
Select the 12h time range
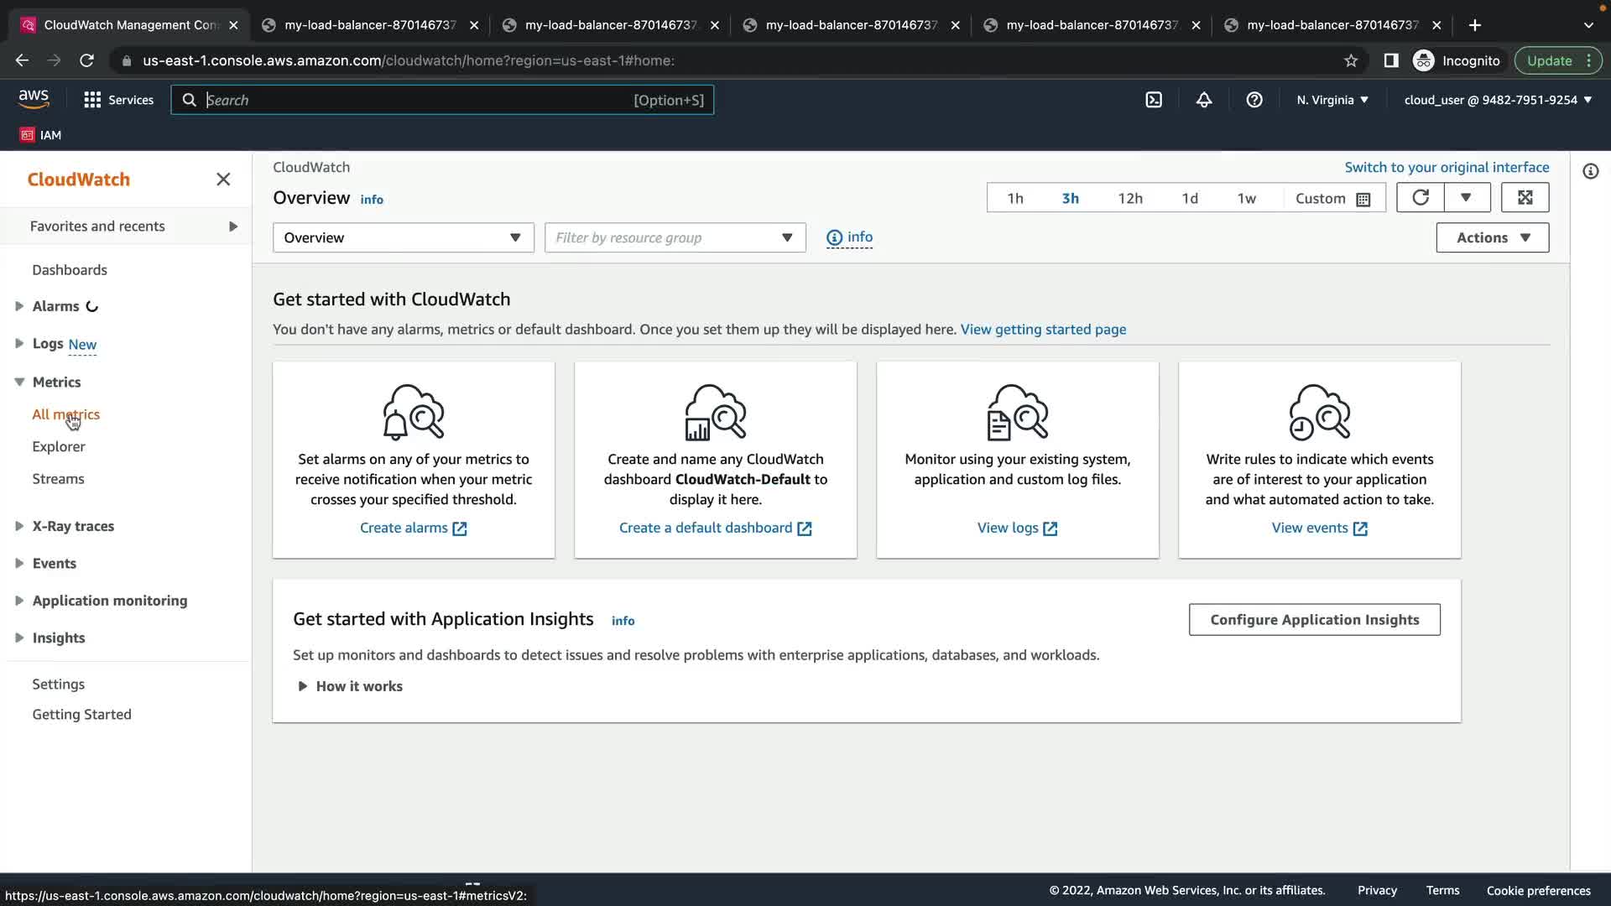tap(1129, 199)
